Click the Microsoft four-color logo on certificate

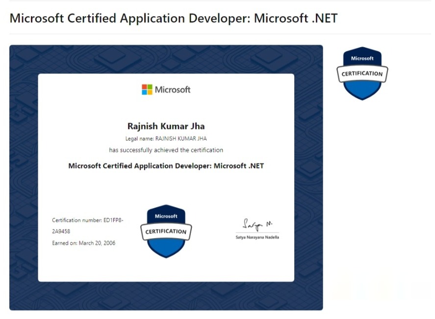(147, 90)
